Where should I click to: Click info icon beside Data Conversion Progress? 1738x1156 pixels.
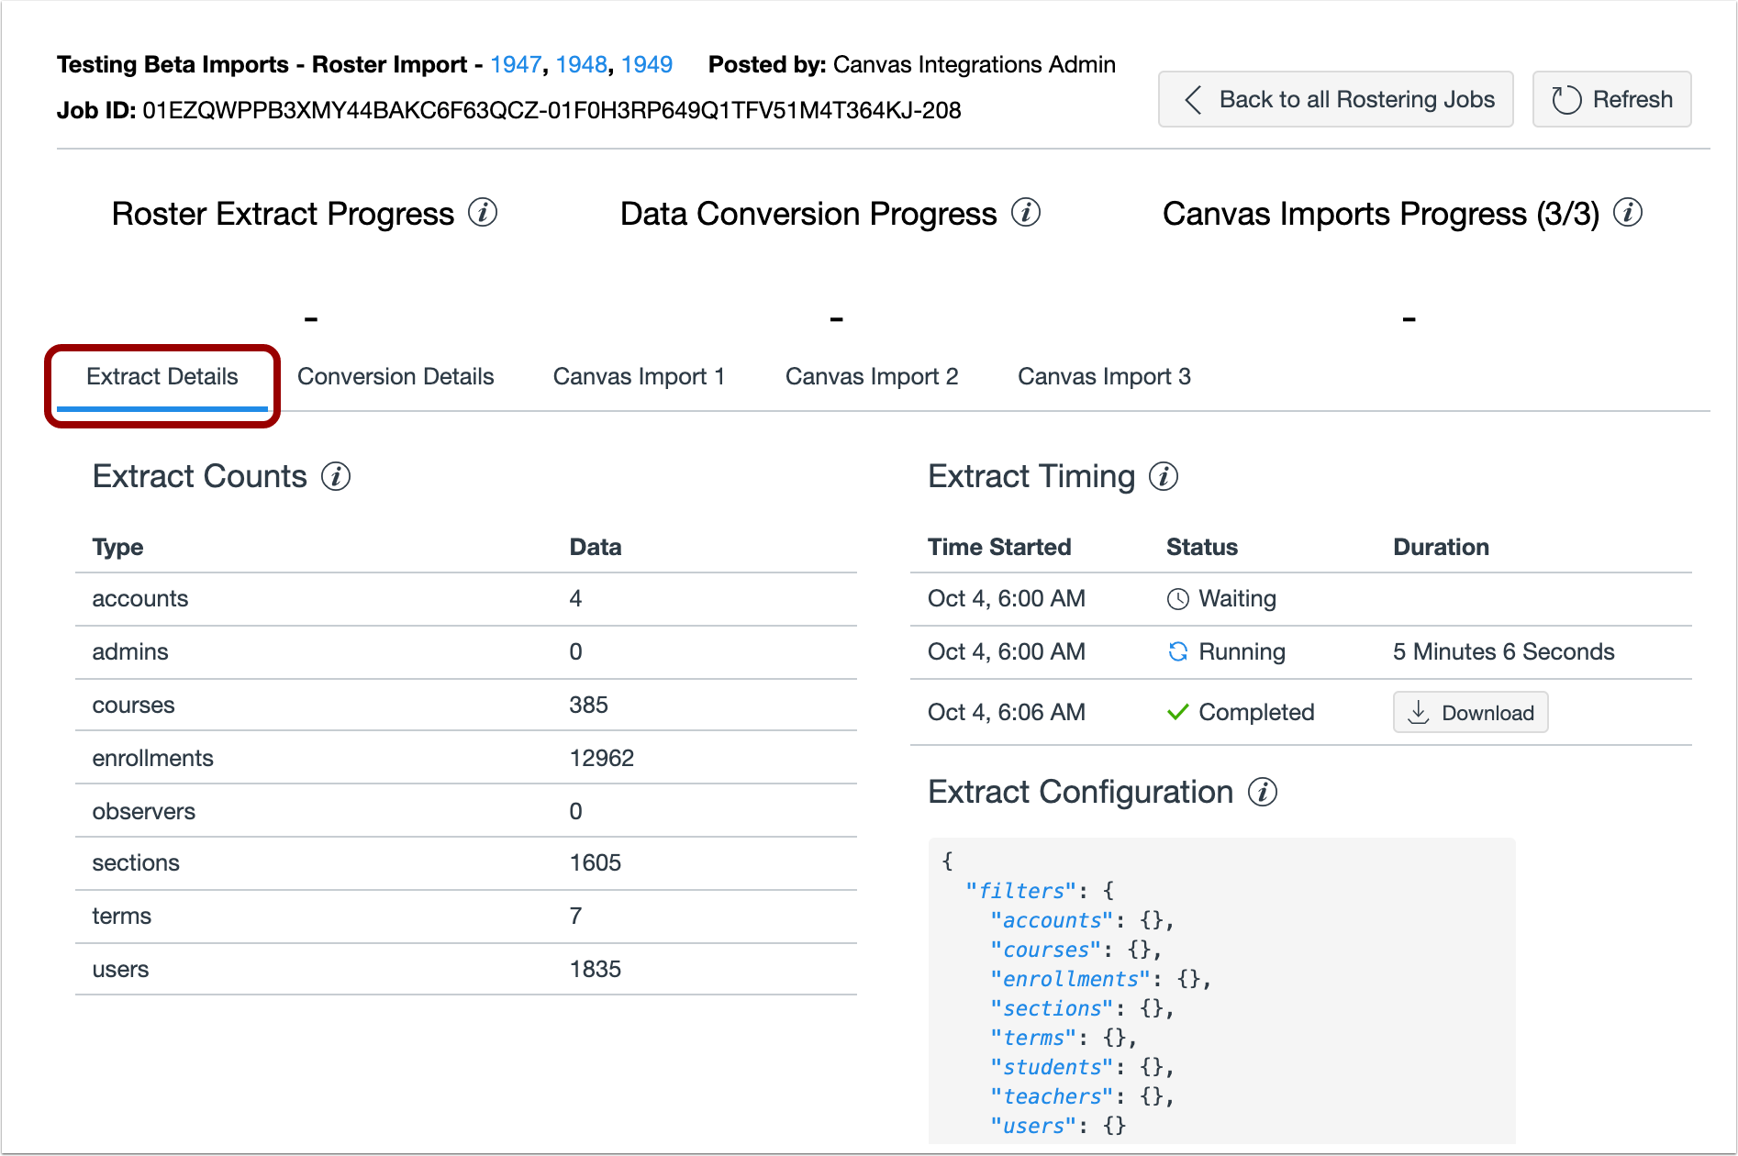1025,213
